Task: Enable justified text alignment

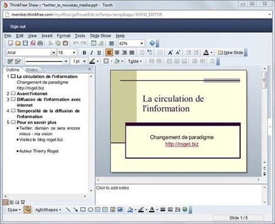Action: [x=132, y=52]
